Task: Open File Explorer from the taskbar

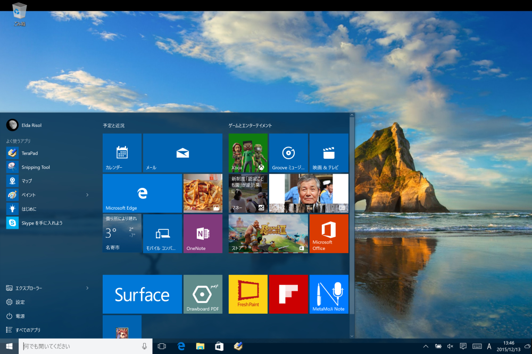Action: coord(200,346)
